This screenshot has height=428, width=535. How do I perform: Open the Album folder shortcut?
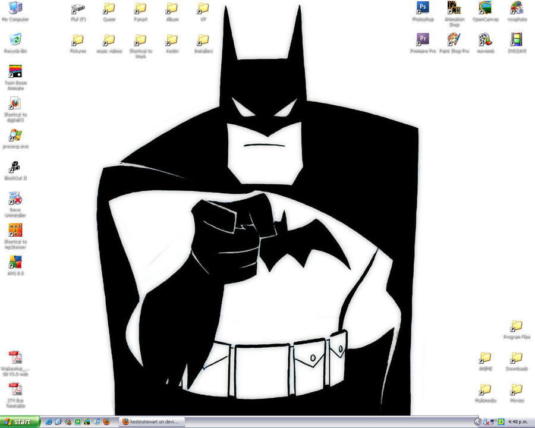pos(172,12)
